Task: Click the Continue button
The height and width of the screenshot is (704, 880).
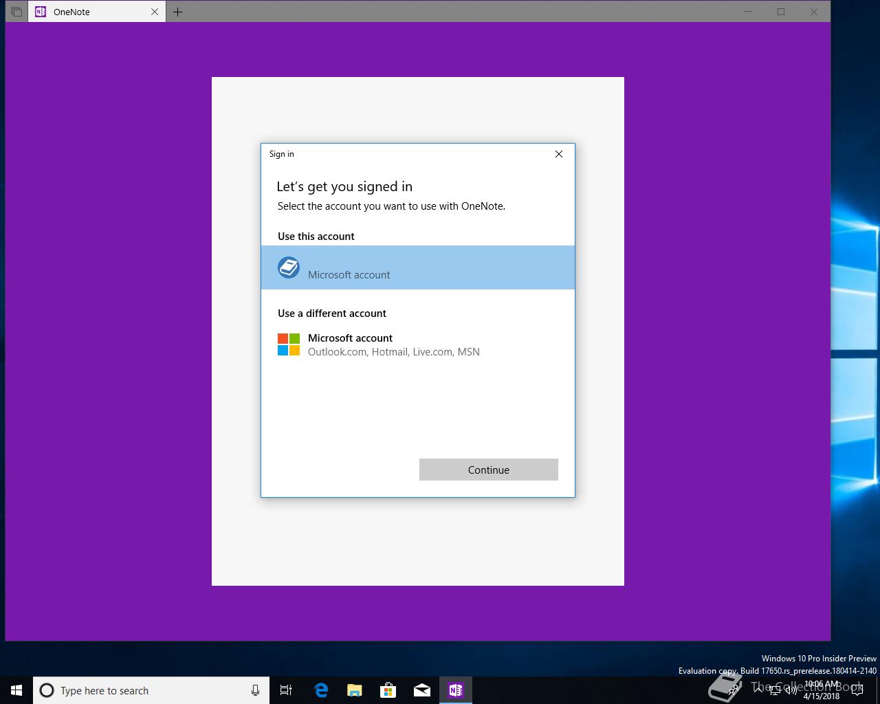Action: click(488, 470)
